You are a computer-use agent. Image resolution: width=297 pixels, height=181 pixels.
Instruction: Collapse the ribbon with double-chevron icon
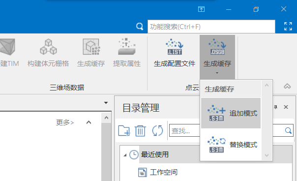click(287, 86)
